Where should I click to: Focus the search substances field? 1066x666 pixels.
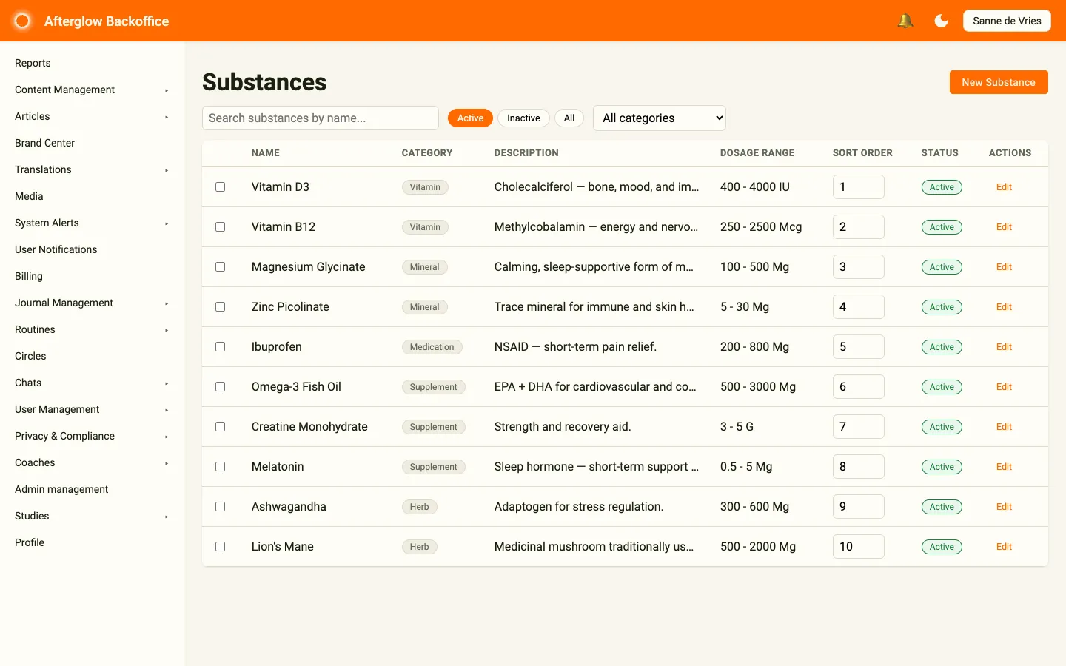coord(321,118)
